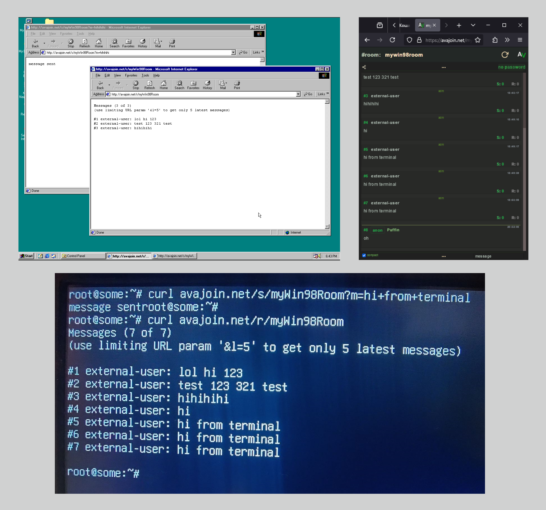Open Firefox extensions puzzle icon
The image size is (546, 510).
tap(495, 40)
